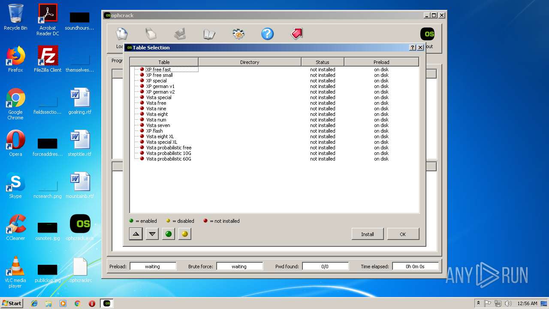
Task: Move selected table up with arrow button
Action: coord(136,234)
